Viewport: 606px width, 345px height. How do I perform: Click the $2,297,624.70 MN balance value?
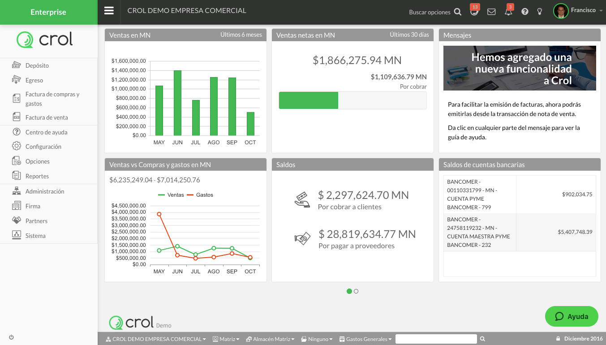coord(363,195)
